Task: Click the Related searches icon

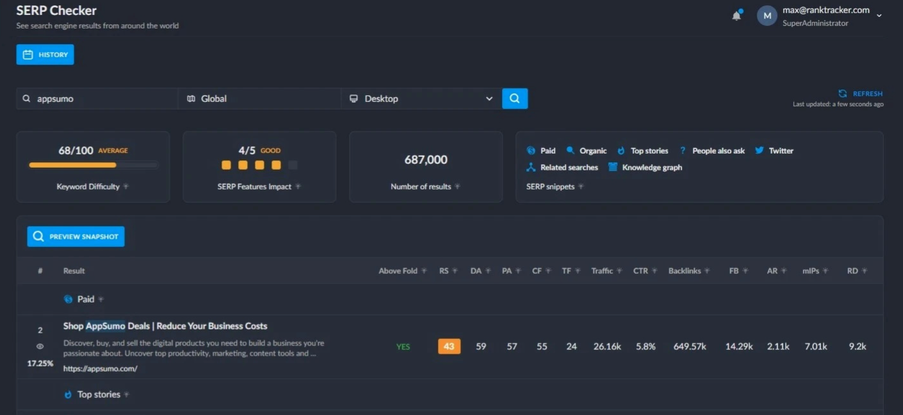Action: click(x=531, y=167)
